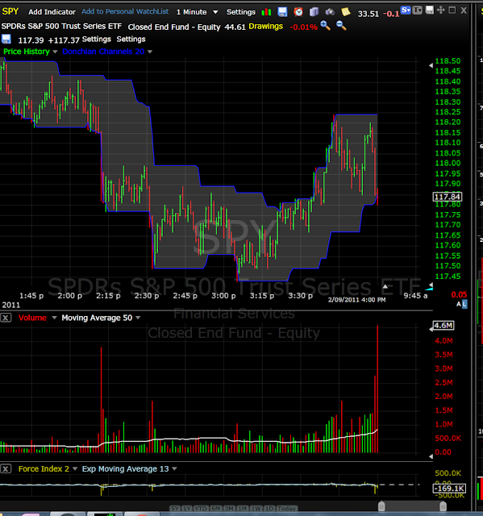Click the blue disk icon beside 117.39
This screenshot has width=483, height=516.
pos(6,40)
